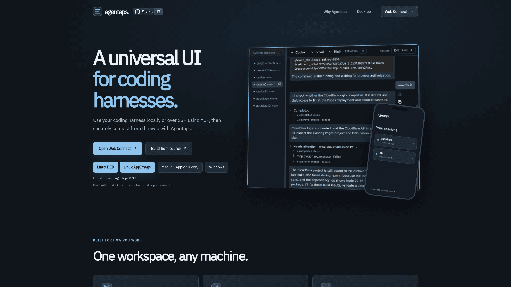This screenshot has width=511, height=287.
Task: Expand the 9 completed steps row
Action: tap(308, 151)
